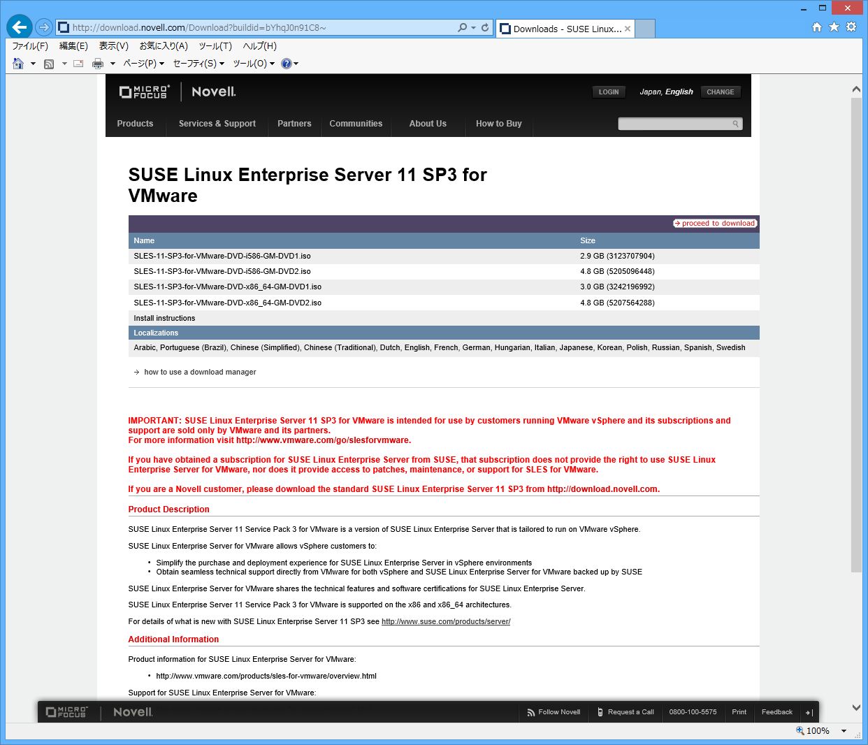Click the page favicon in address bar
Screen dimensions: 868x745
tap(64, 27)
